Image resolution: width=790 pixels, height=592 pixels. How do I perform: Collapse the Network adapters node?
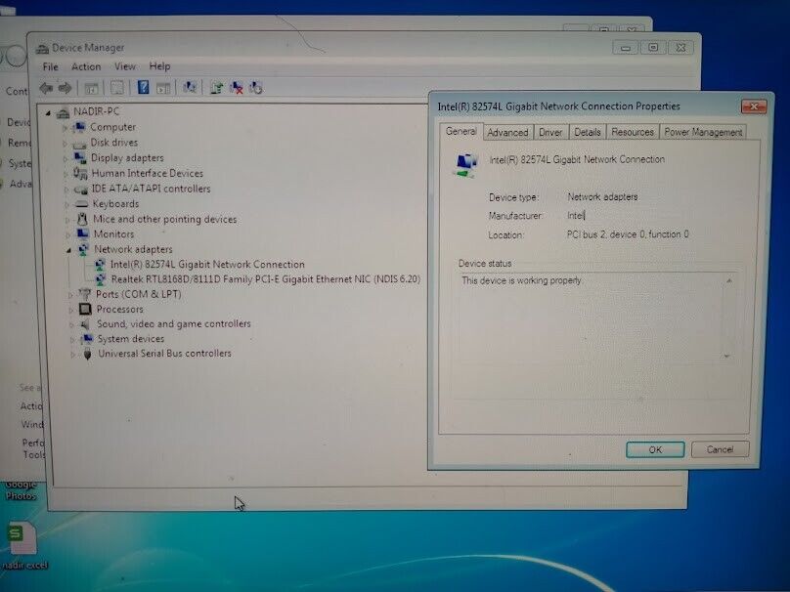68,249
